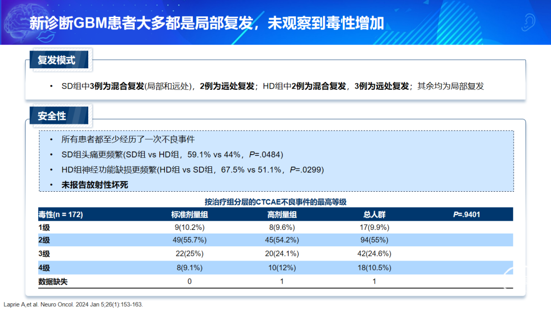This screenshot has width=551, height=310.
Task: Click the cell 18(10.5%)
Action: (x=374, y=268)
